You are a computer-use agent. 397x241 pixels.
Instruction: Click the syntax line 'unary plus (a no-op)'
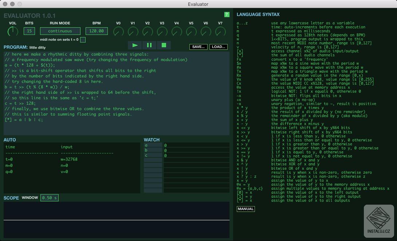pyautogui.click(x=293, y=100)
